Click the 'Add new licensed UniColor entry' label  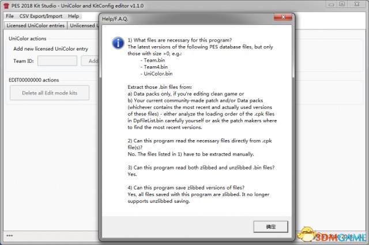pyautogui.click(x=51, y=49)
